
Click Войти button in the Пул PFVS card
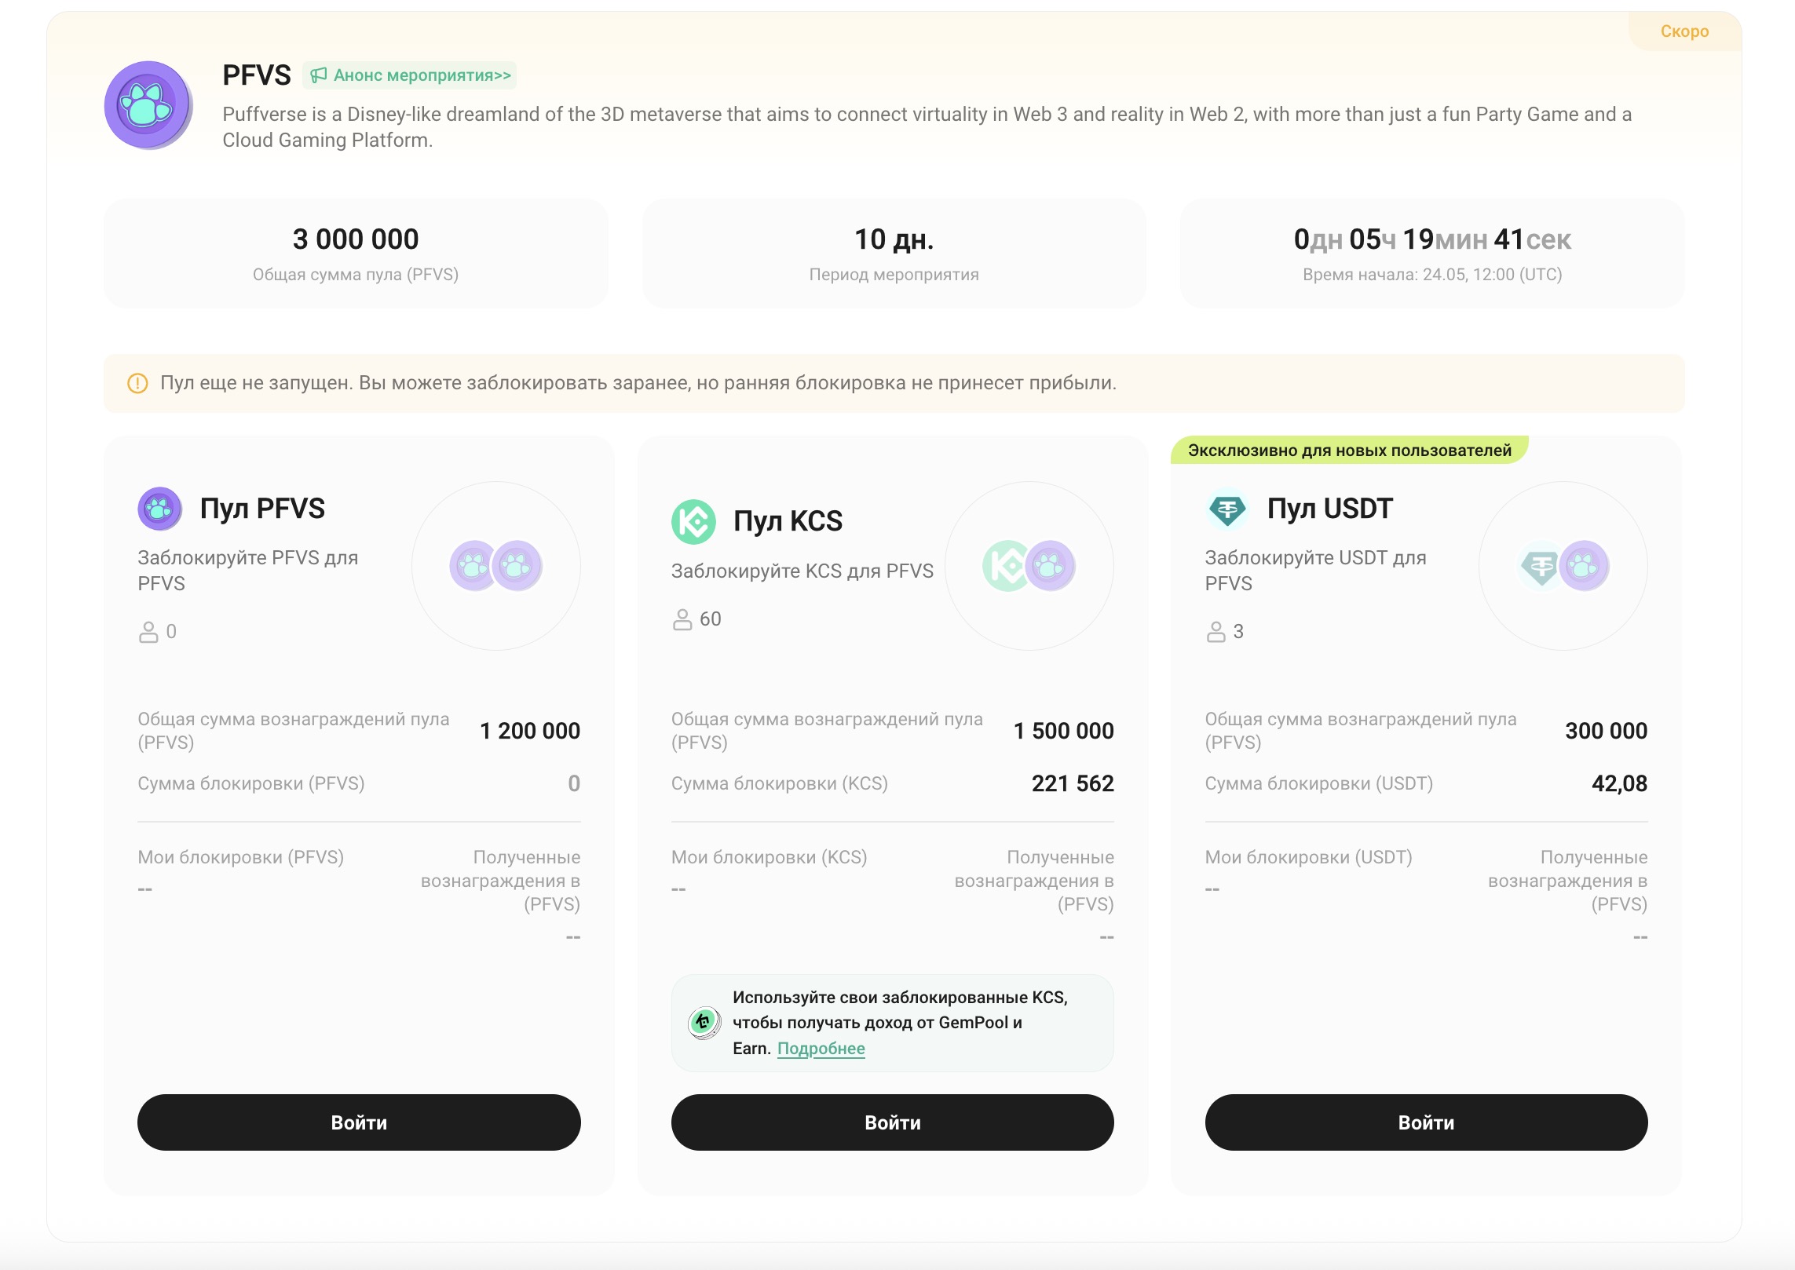click(359, 1122)
